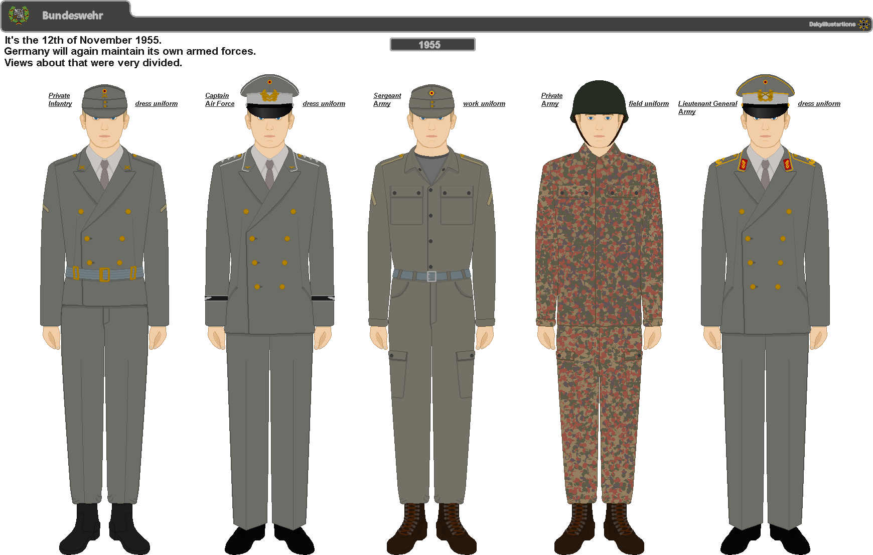Click the cargo pocket on Sergeant's left trouser leg
Screen dimensions: 873x555
click(x=398, y=374)
